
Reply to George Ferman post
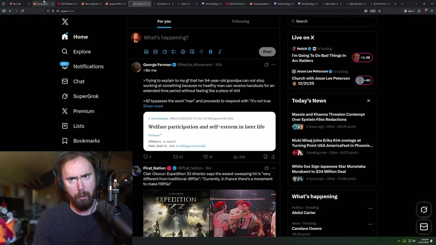click(147, 157)
